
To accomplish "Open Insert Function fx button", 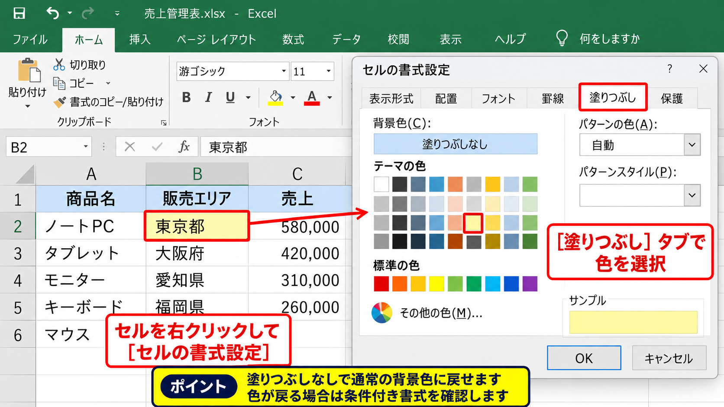I will [x=184, y=147].
